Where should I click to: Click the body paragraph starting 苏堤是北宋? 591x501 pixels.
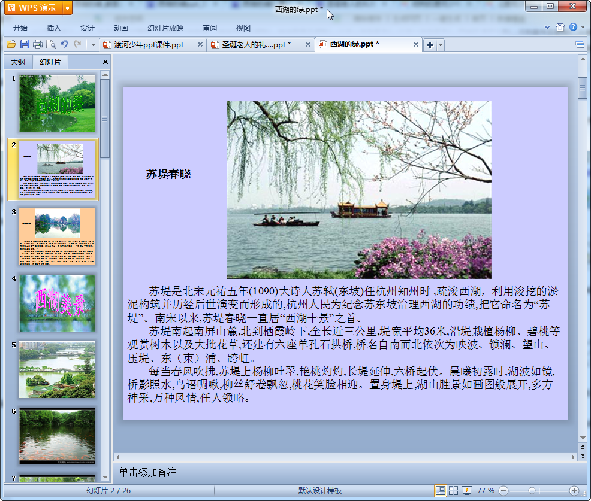343,304
